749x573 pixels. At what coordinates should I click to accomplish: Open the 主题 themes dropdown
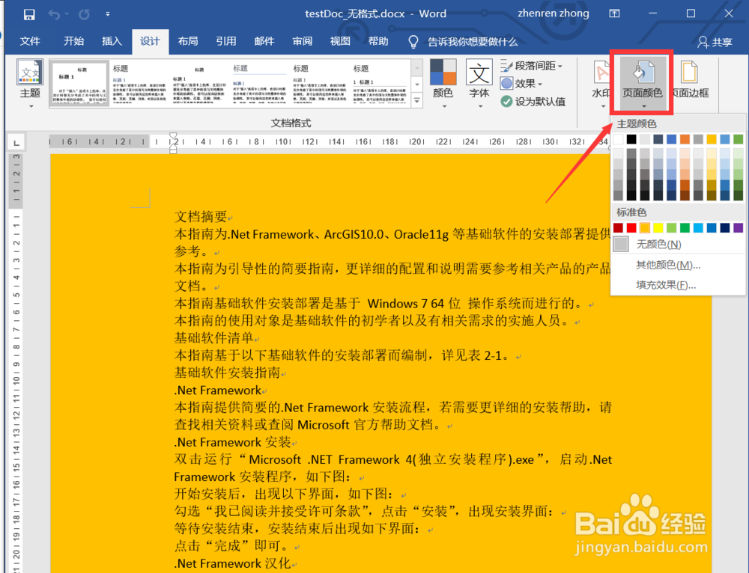pos(30,84)
